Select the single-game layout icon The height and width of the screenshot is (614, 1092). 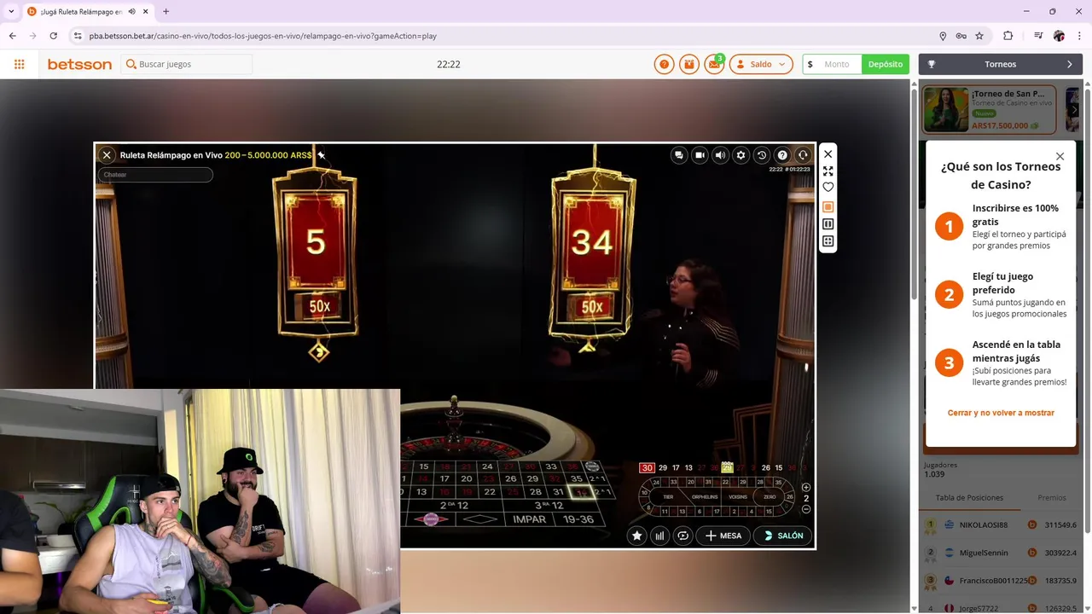pos(828,207)
